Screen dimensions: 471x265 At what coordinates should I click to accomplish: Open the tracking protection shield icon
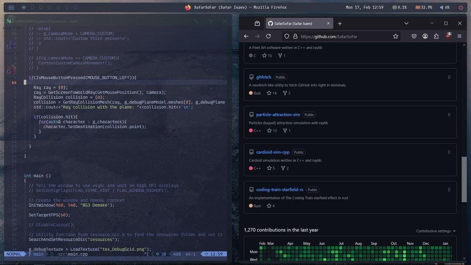(x=286, y=36)
